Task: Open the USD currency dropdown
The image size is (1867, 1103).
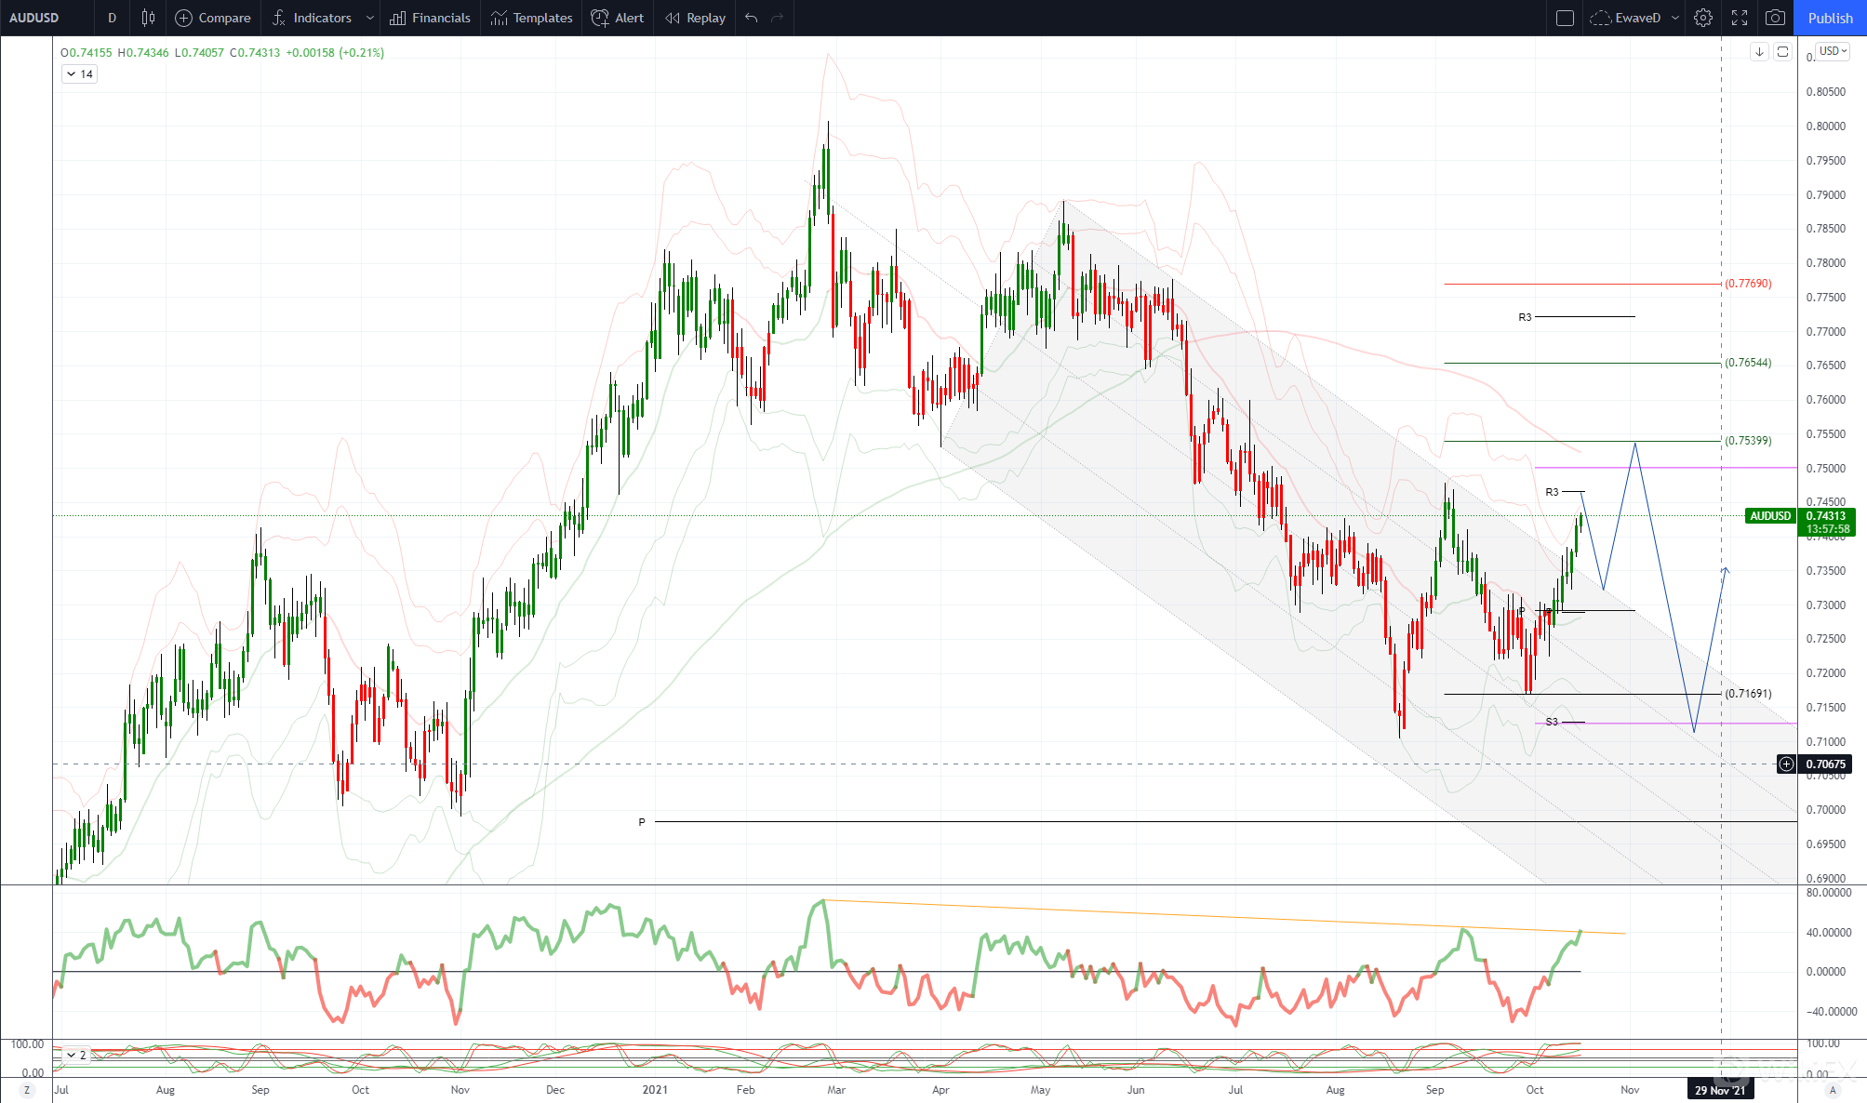Action: [1833, 51]
